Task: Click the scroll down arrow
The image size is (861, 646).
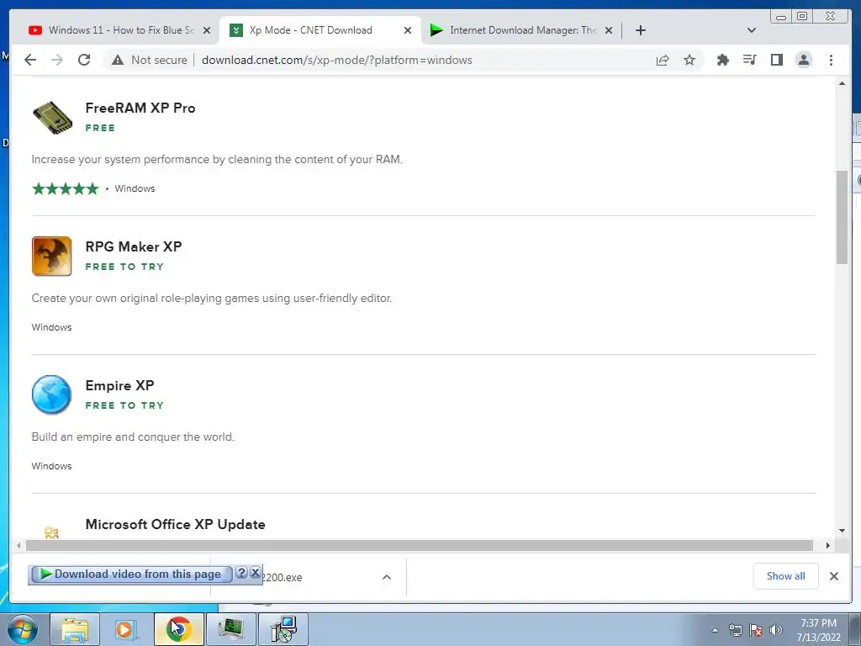Action: 842,531
